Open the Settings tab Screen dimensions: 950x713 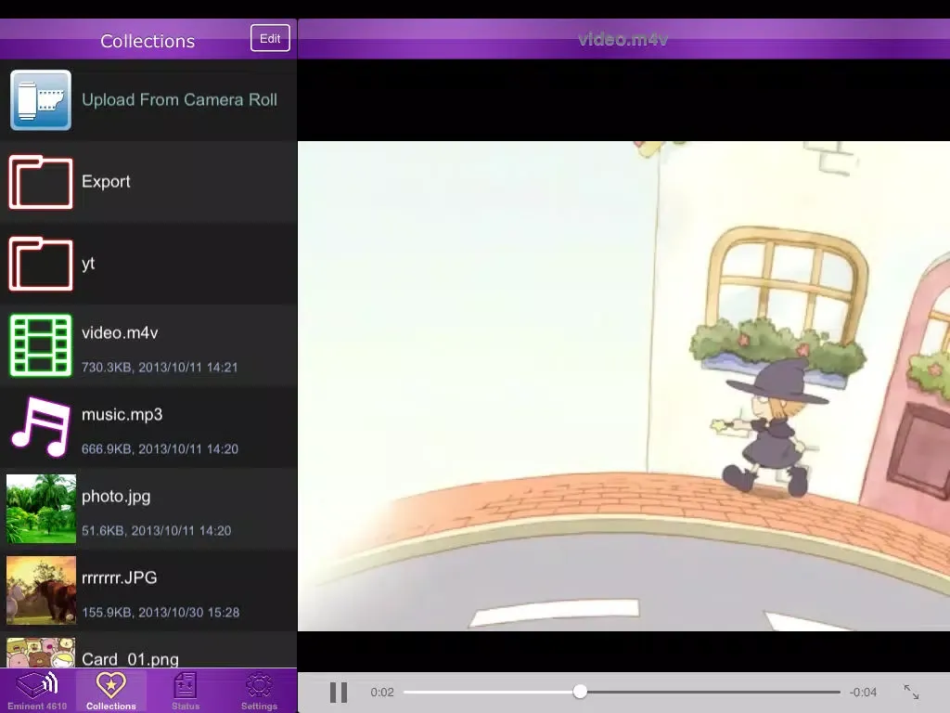260,691
